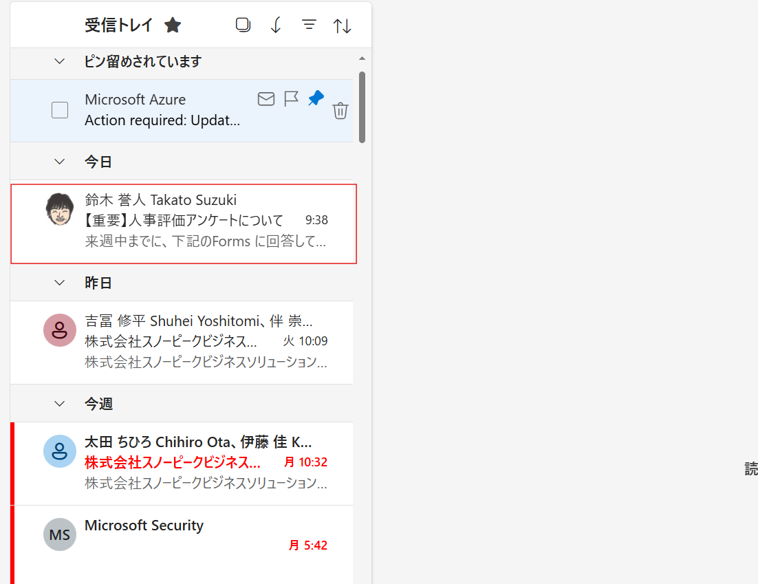Viewport: 758px width, 584px height.
Task: Click the select-all messages icon in header
Action: click(243, 25)
